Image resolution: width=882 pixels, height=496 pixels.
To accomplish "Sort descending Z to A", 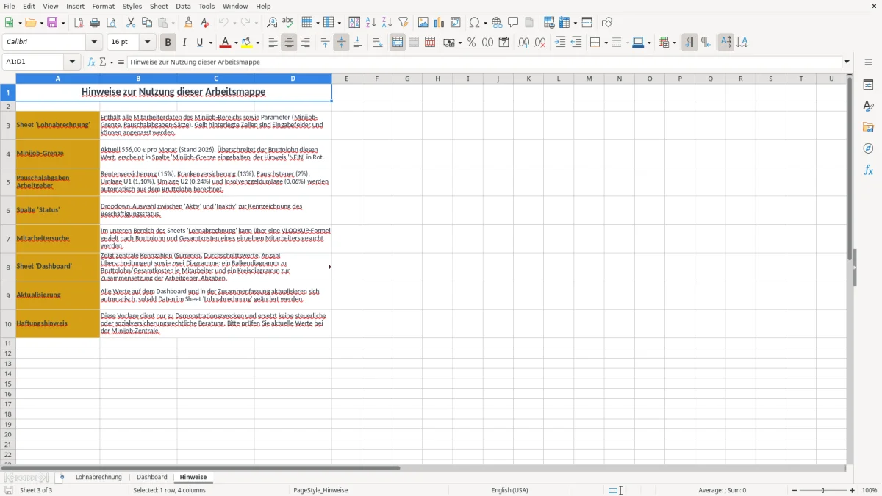I will (387, 23).
